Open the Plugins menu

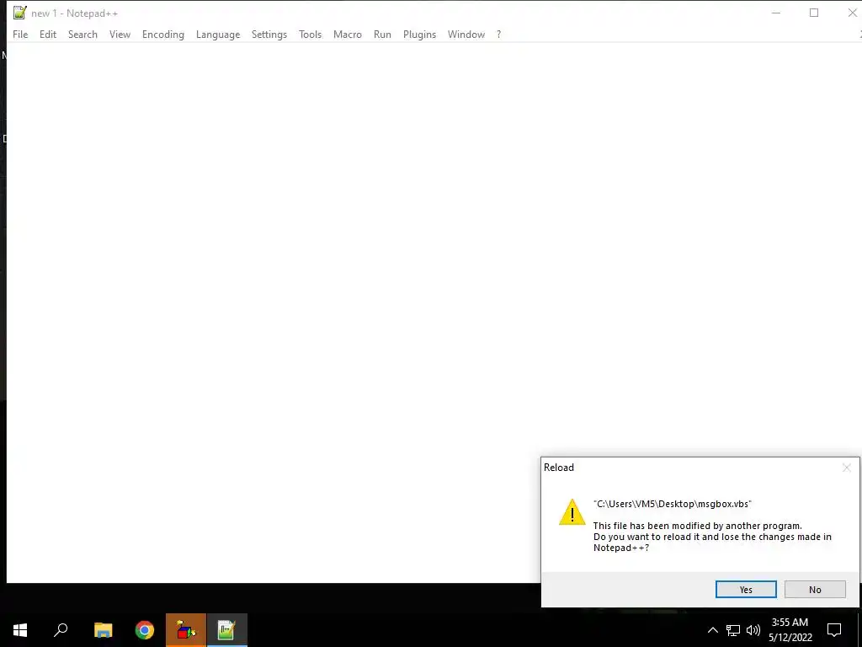click(419, 34)
